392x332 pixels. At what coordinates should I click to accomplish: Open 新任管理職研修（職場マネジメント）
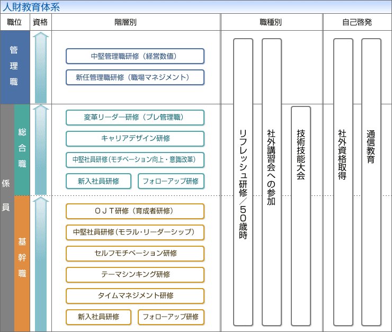[x=135, y=77]
